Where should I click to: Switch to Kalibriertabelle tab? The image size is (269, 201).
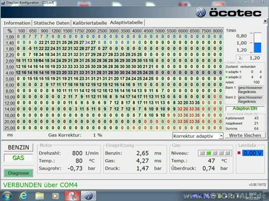tap(90, 23)
